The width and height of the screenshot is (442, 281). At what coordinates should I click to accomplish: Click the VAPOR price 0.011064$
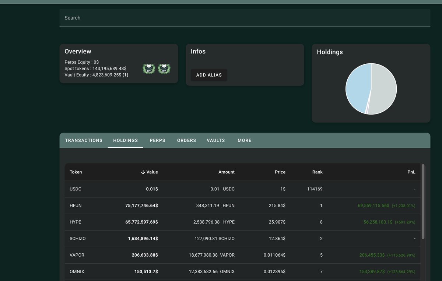click(274, 255)
